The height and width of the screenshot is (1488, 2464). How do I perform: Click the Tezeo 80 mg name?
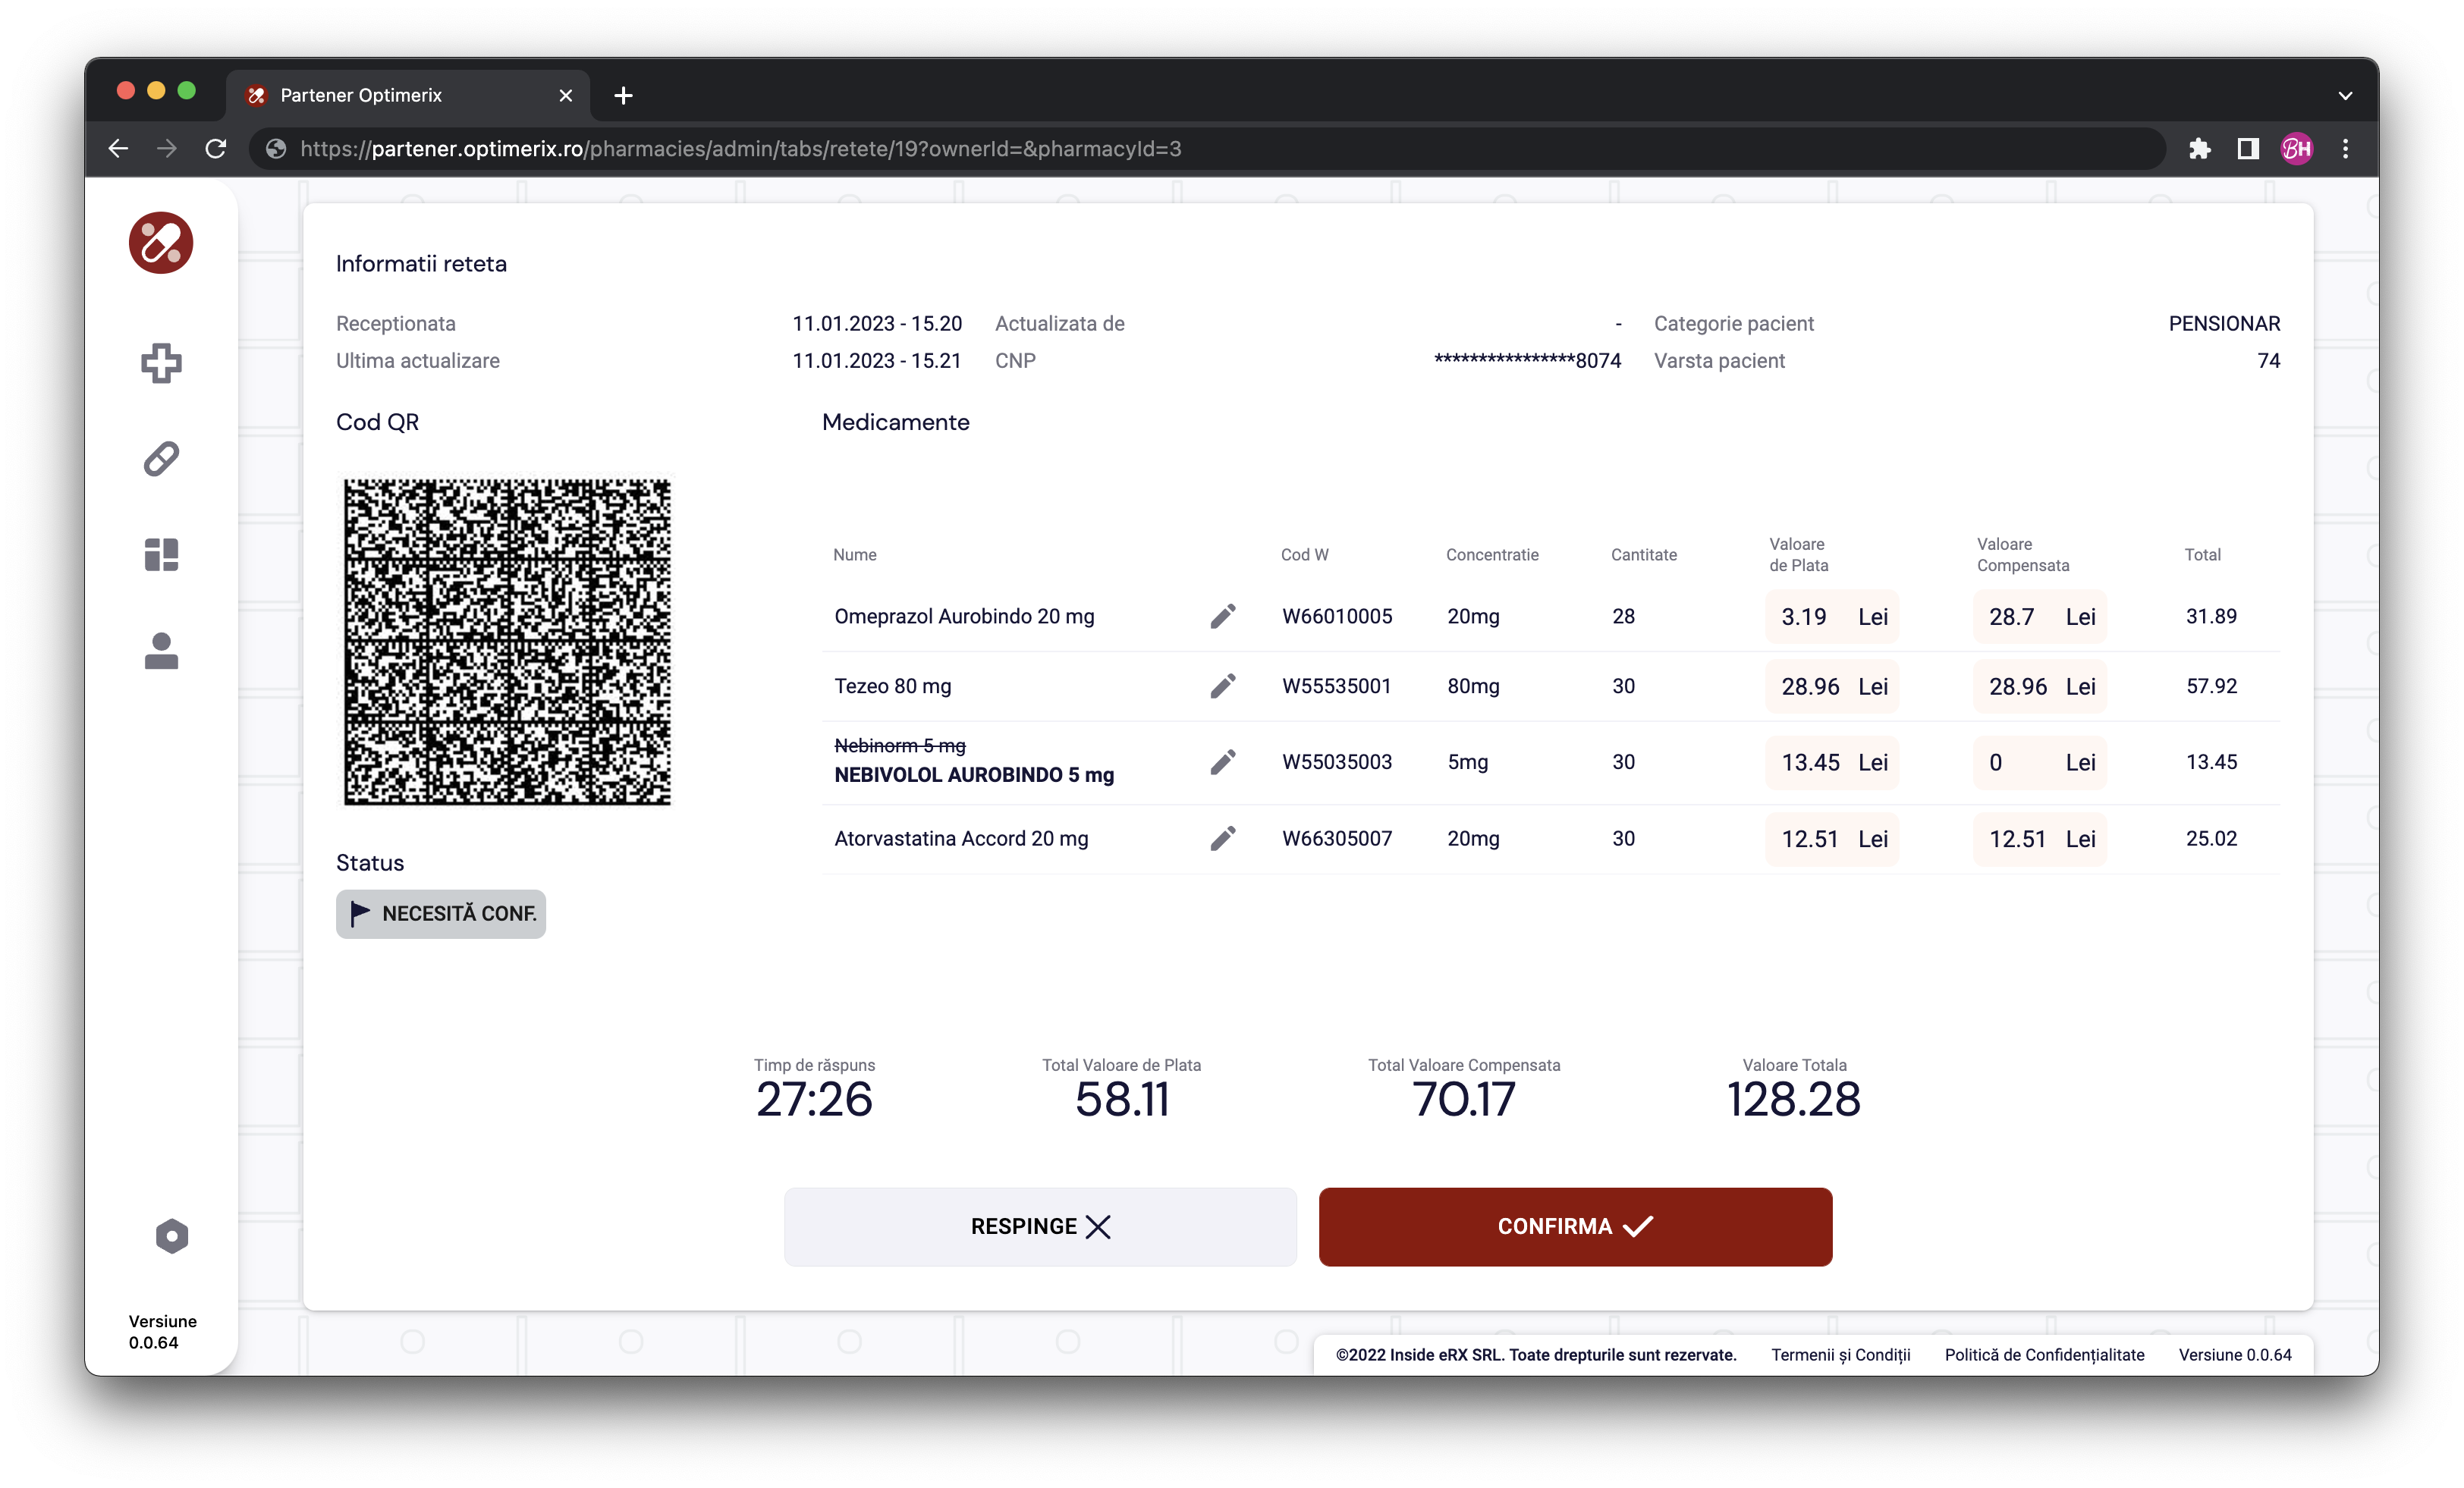point(893,686)
